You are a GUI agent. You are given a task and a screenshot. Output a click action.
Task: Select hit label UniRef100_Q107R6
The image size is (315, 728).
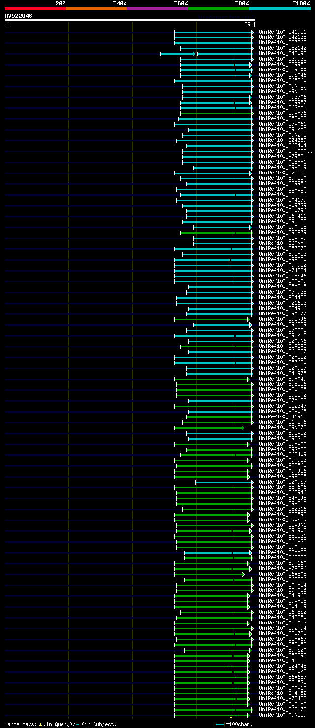coord(283,210)
